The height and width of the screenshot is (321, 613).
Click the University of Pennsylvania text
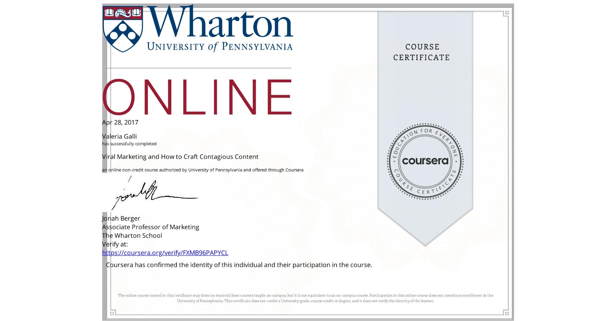pos(220,47)
